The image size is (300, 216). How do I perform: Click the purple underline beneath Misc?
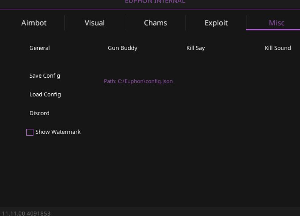pyautogui.click(x=273, y=29)
